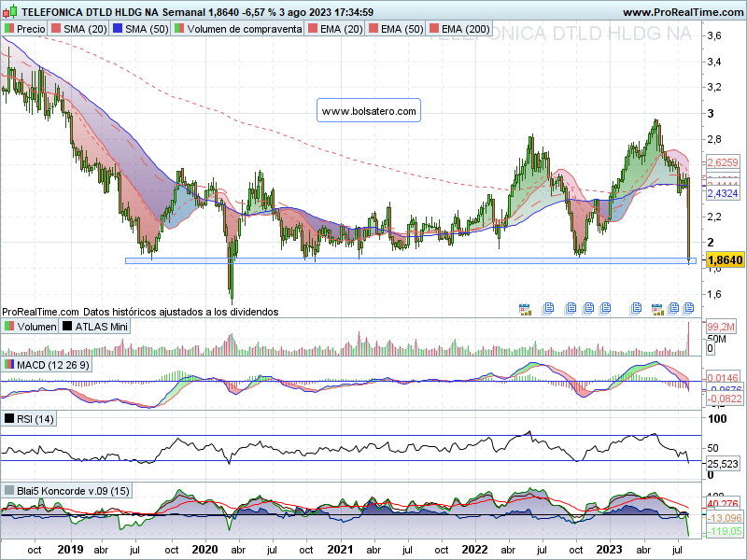
Task: Click the ProRealTime.com Datos históricos footer note
Action: tap(140, 312)
